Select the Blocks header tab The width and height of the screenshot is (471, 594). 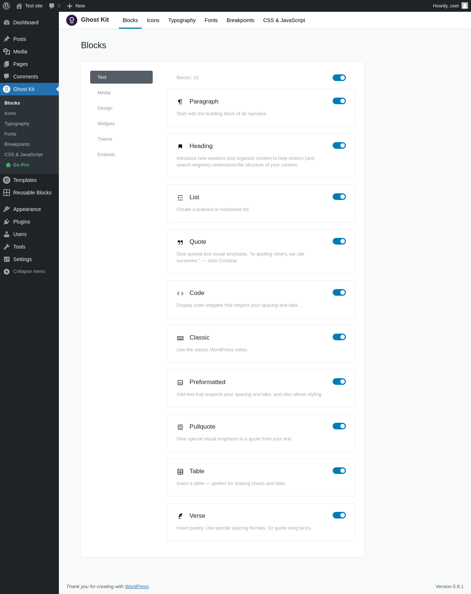pos(130,20)
